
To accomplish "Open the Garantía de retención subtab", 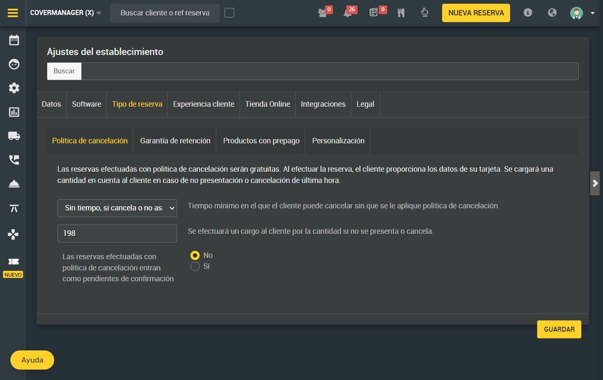I will point(175,141).
